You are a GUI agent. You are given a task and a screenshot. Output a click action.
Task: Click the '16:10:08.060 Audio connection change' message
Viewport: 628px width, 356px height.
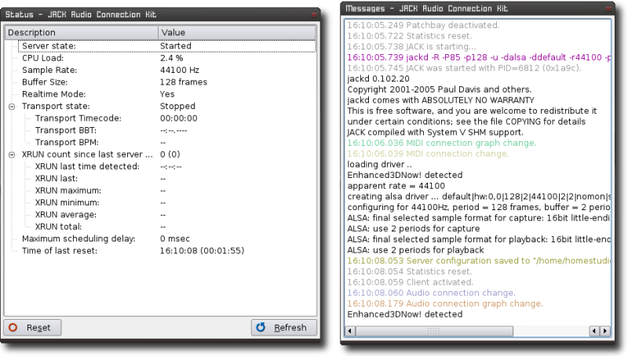pos(431,293)
